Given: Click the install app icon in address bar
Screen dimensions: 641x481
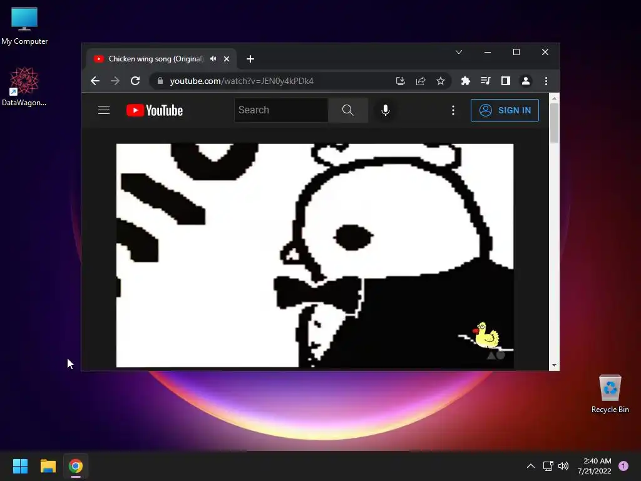Looking at the screenshot, I should pyautogui.click(x=401, y=81).
